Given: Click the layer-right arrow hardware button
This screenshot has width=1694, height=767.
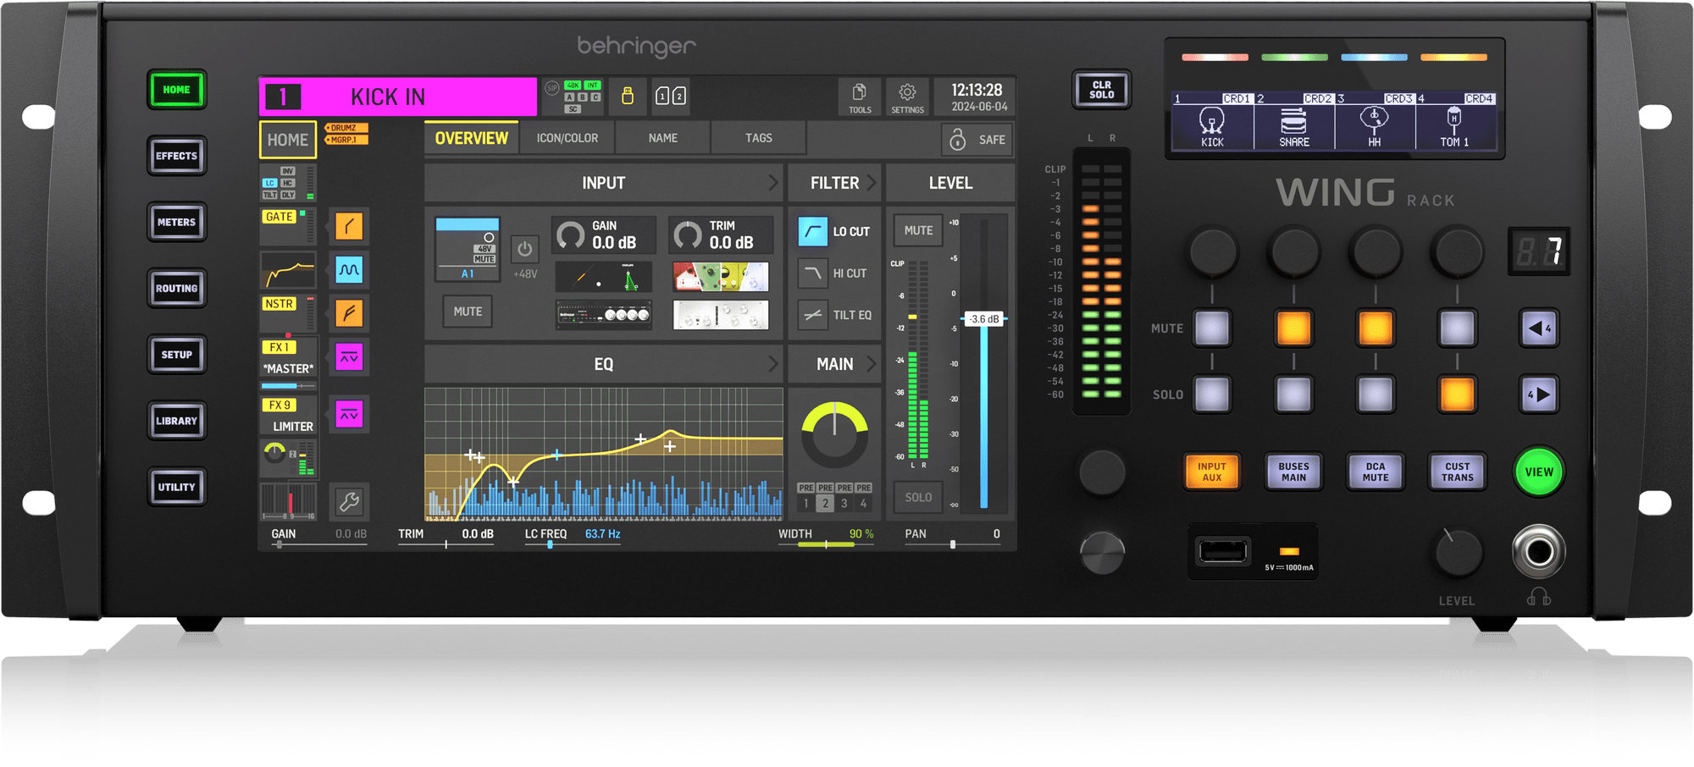Looking at the screenshot, I should coord(1538,395).
